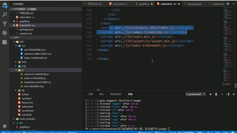237x133 pixels.
Task: Click the editor horizontal scrollbar thumb
Action: click(98, 90)
